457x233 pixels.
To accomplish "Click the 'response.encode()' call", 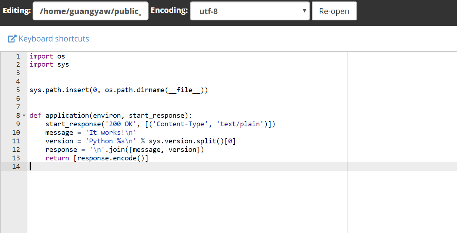I will point(111,158).
